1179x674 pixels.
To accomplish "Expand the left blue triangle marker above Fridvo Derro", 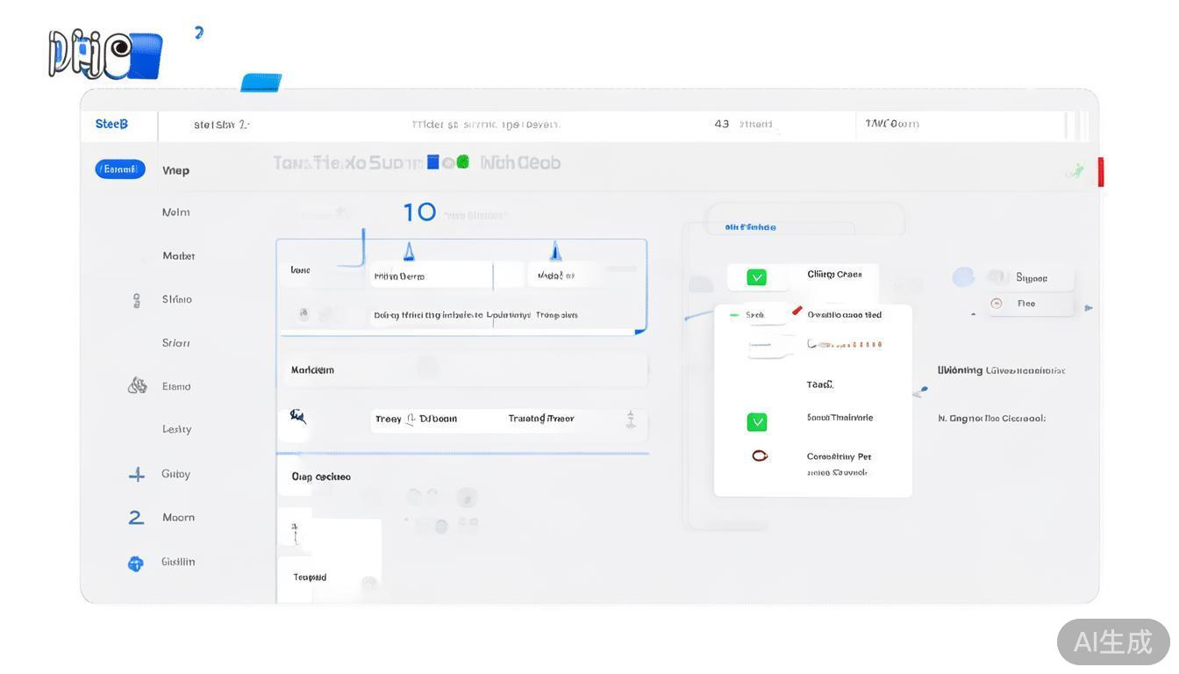I will coord(408,253).
